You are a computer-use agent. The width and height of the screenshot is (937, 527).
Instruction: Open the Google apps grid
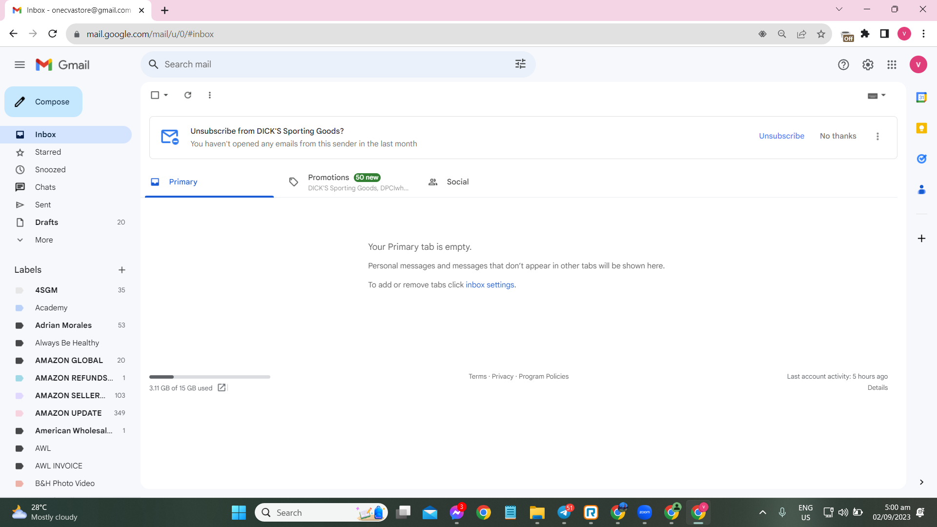click(892, 64)
